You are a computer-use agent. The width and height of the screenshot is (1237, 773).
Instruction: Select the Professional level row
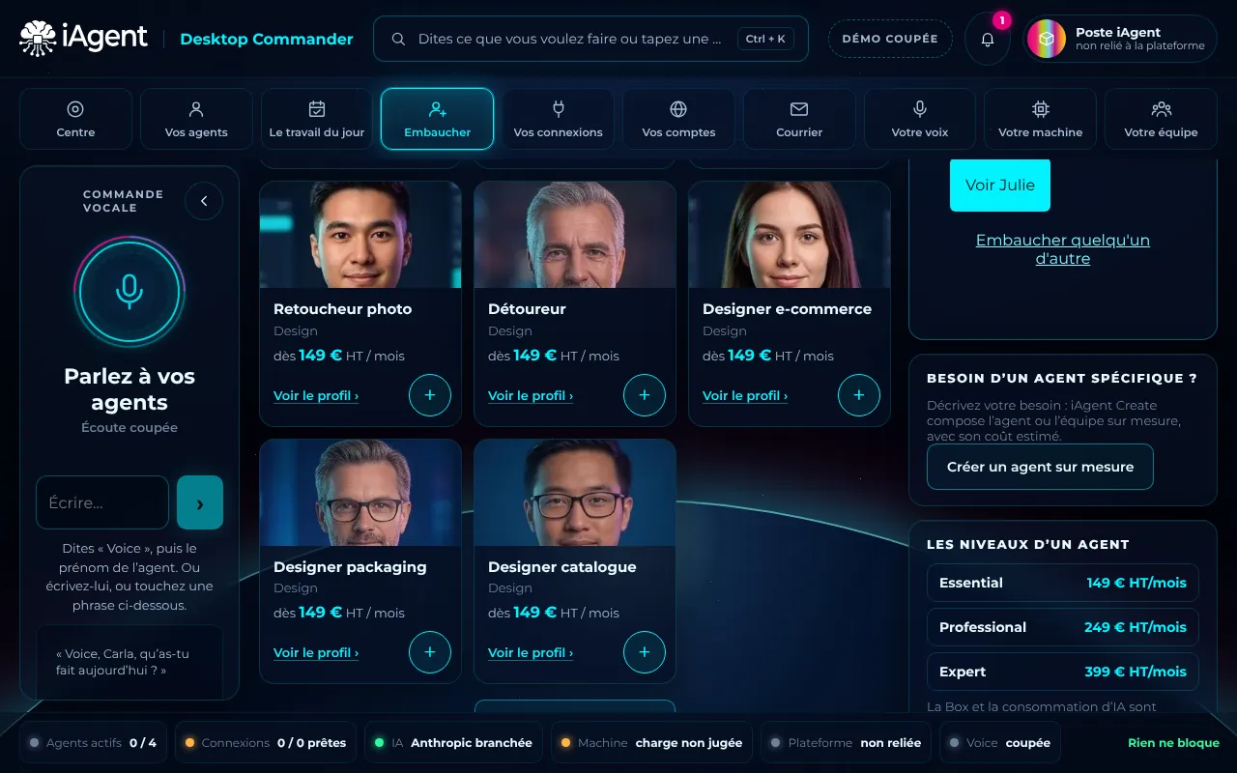click(1063, 627)
